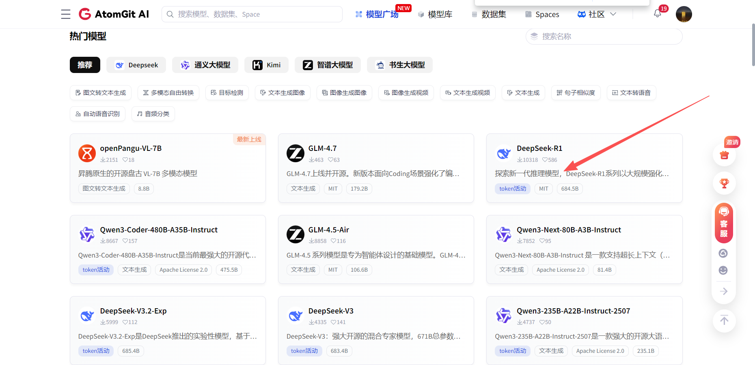This screenshot has height=365, width=755.
Task: Click the 最新上线 badge on openPangu card
Action: 249,140
